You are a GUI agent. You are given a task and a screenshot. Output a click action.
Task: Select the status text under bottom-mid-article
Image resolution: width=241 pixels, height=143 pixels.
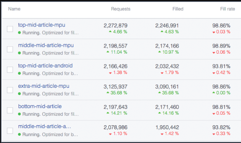[51, 114]
